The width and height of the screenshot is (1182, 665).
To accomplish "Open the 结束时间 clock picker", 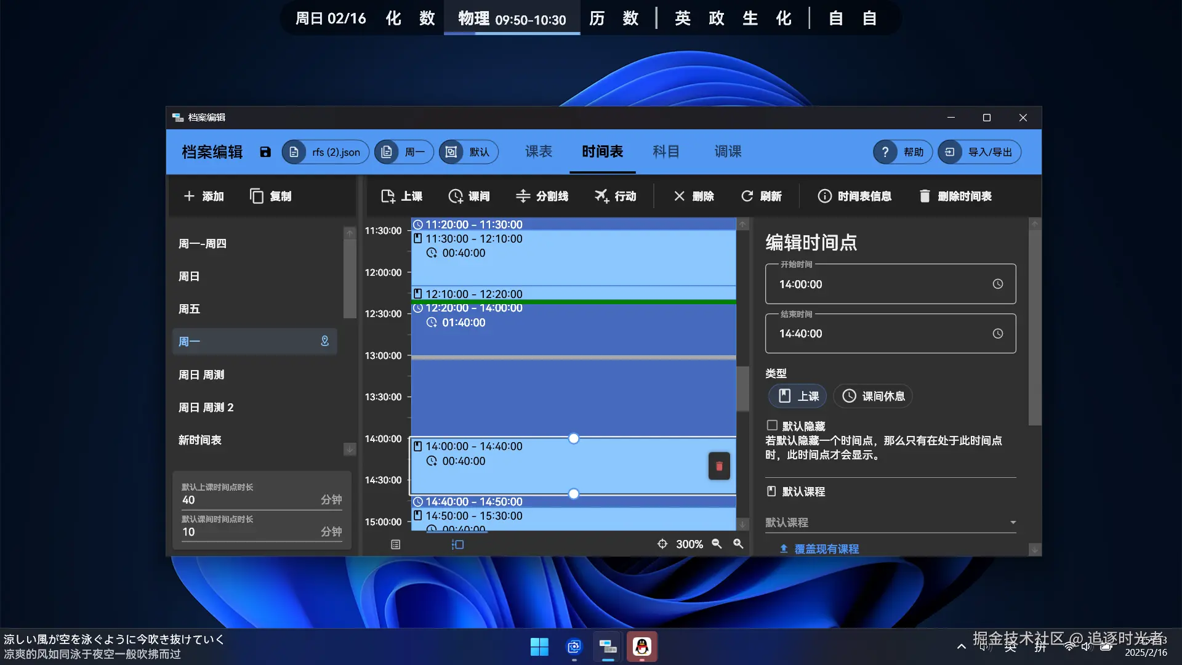I will 997,333.
